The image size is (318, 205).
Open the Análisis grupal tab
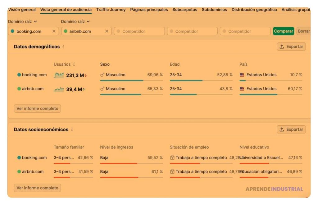tap(296, 10)
